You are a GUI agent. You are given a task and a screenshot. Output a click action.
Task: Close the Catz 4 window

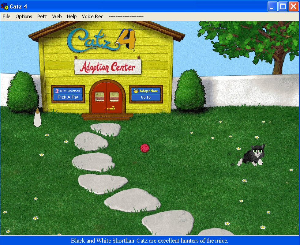tap(294, 6)
